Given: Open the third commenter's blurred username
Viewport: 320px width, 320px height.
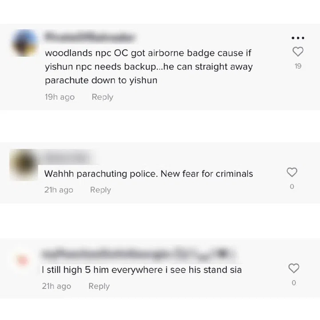Looking at the screenshot, I should tap(138, 254).
